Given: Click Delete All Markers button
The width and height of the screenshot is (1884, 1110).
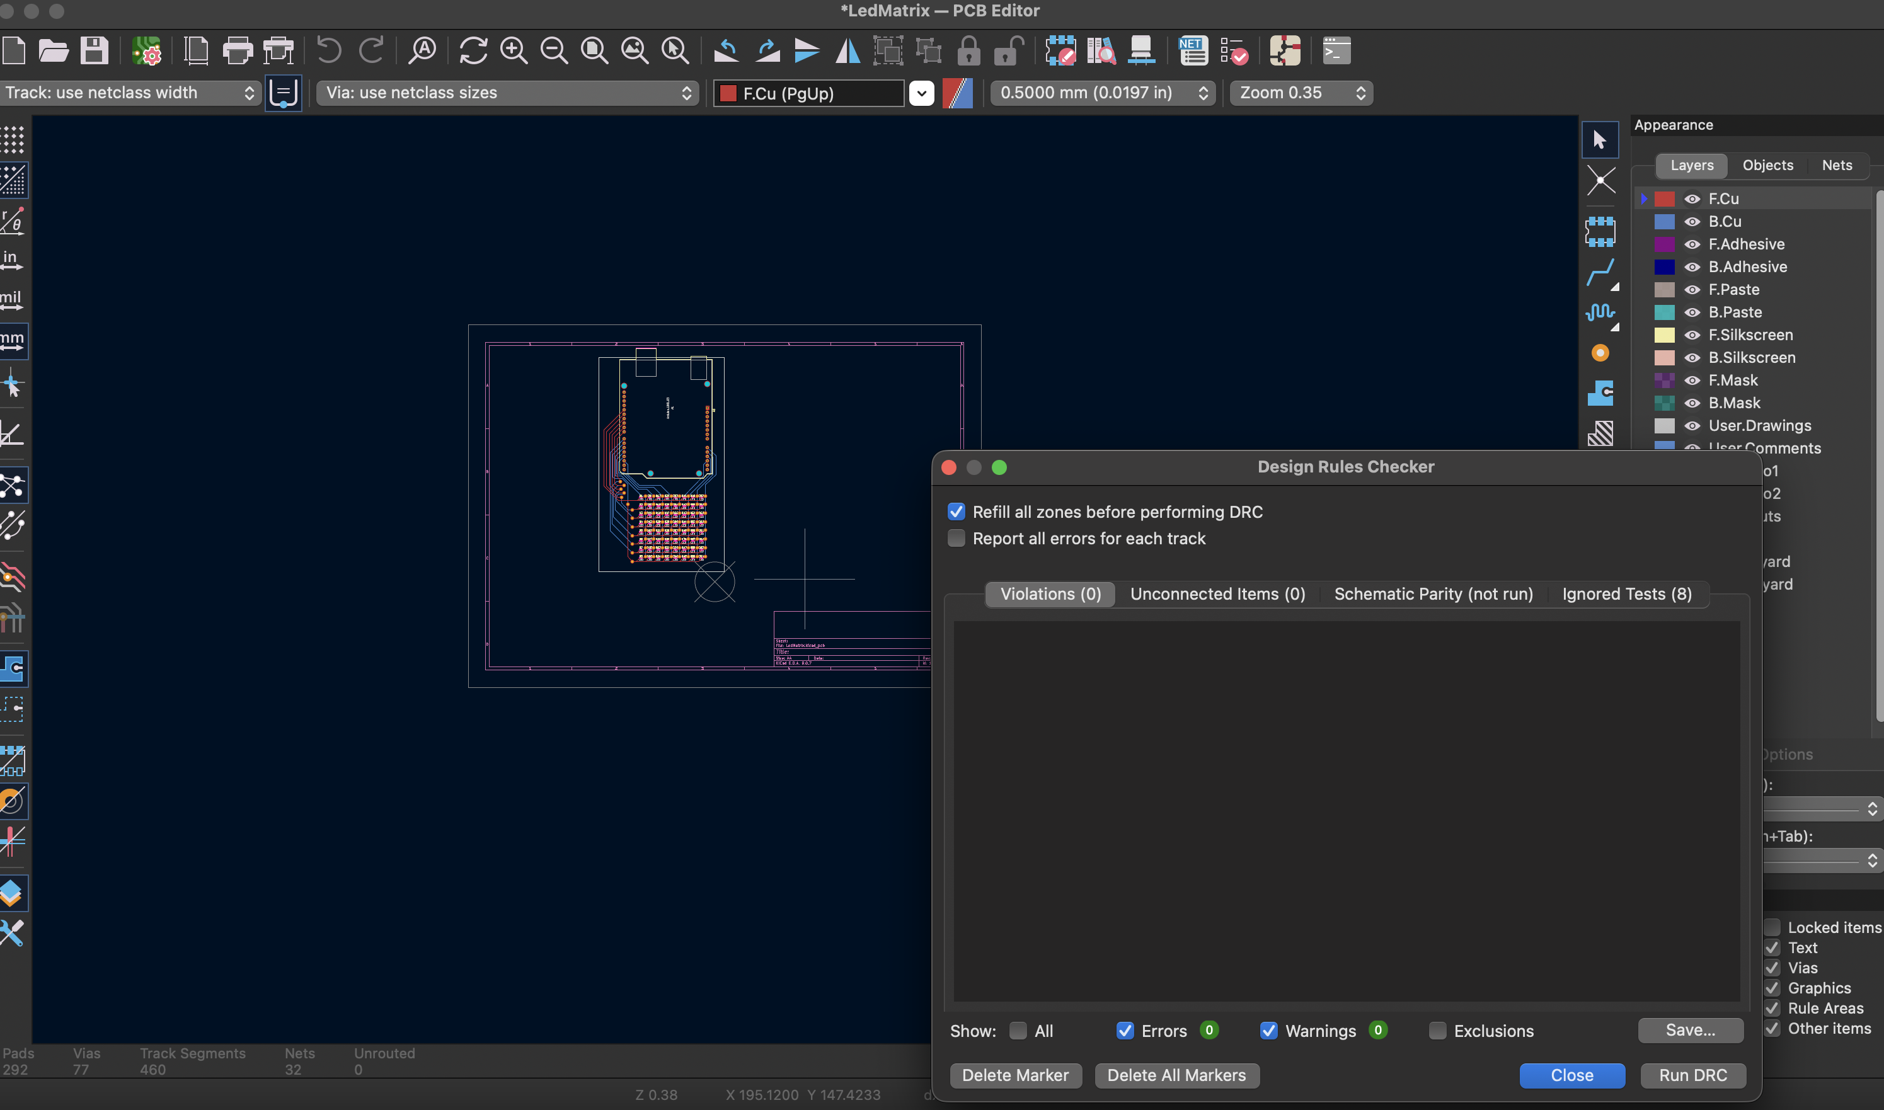Looking at the screenshot, I should (1176, 1075).
